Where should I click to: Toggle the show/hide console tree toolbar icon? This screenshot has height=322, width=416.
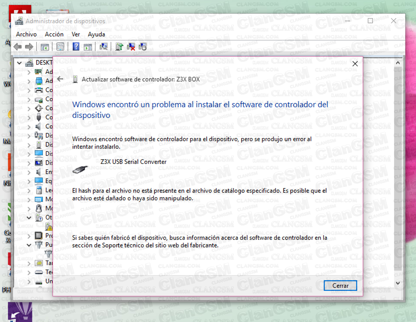pyautogui.click(x=45, y=47)
